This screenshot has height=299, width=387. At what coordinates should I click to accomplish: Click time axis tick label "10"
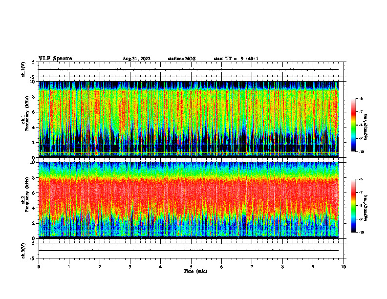point(344,267)
